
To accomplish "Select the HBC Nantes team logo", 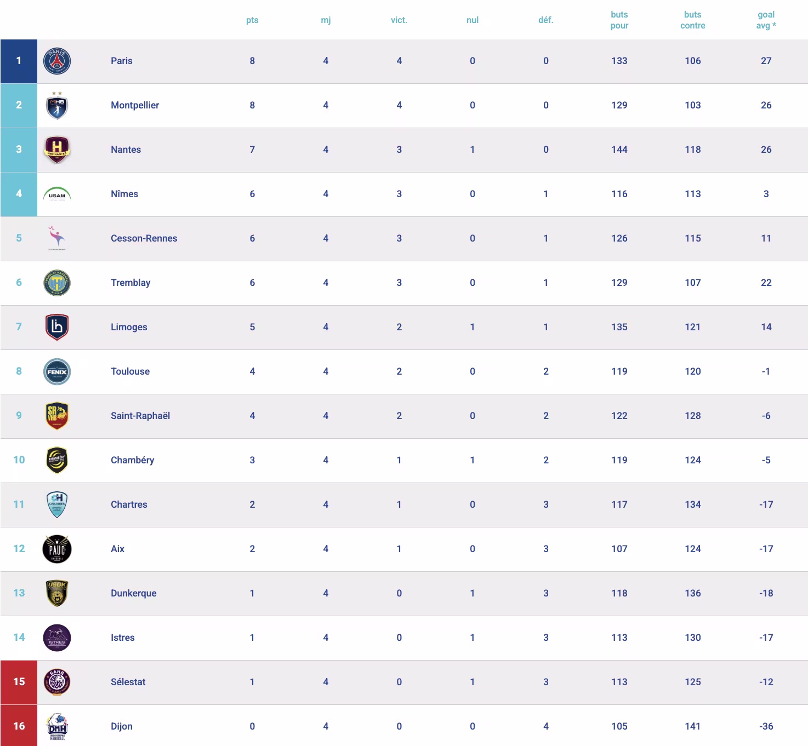I will coord(57,150).
